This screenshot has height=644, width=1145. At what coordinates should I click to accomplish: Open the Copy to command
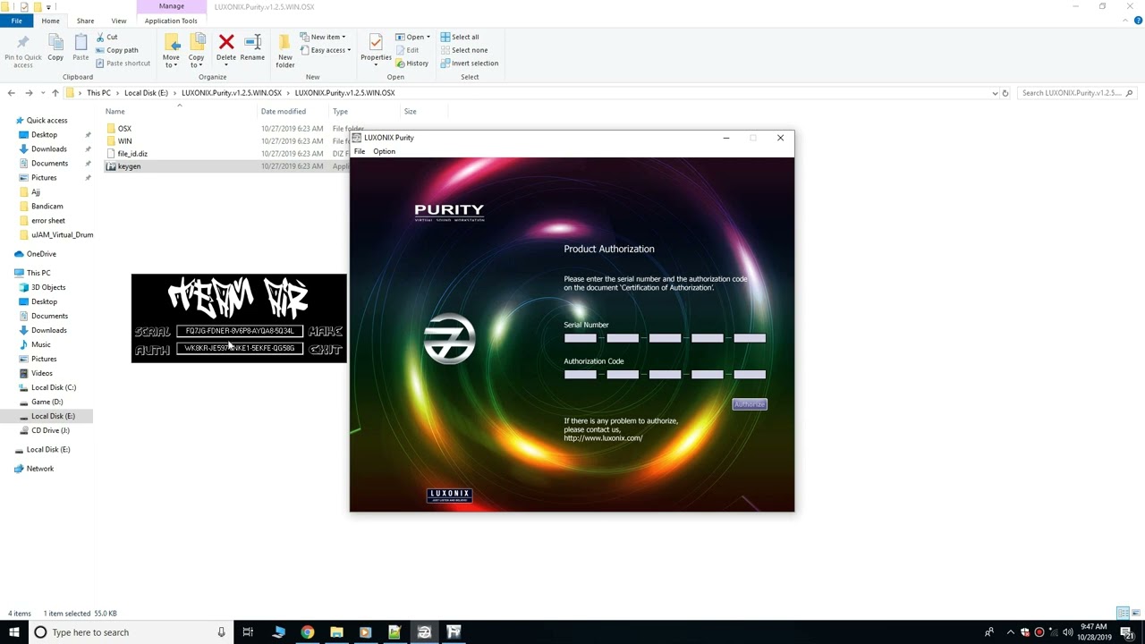click(x=196, y=50)
